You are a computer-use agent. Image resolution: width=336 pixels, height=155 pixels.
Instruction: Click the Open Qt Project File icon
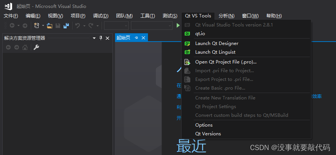pos(187,62)
